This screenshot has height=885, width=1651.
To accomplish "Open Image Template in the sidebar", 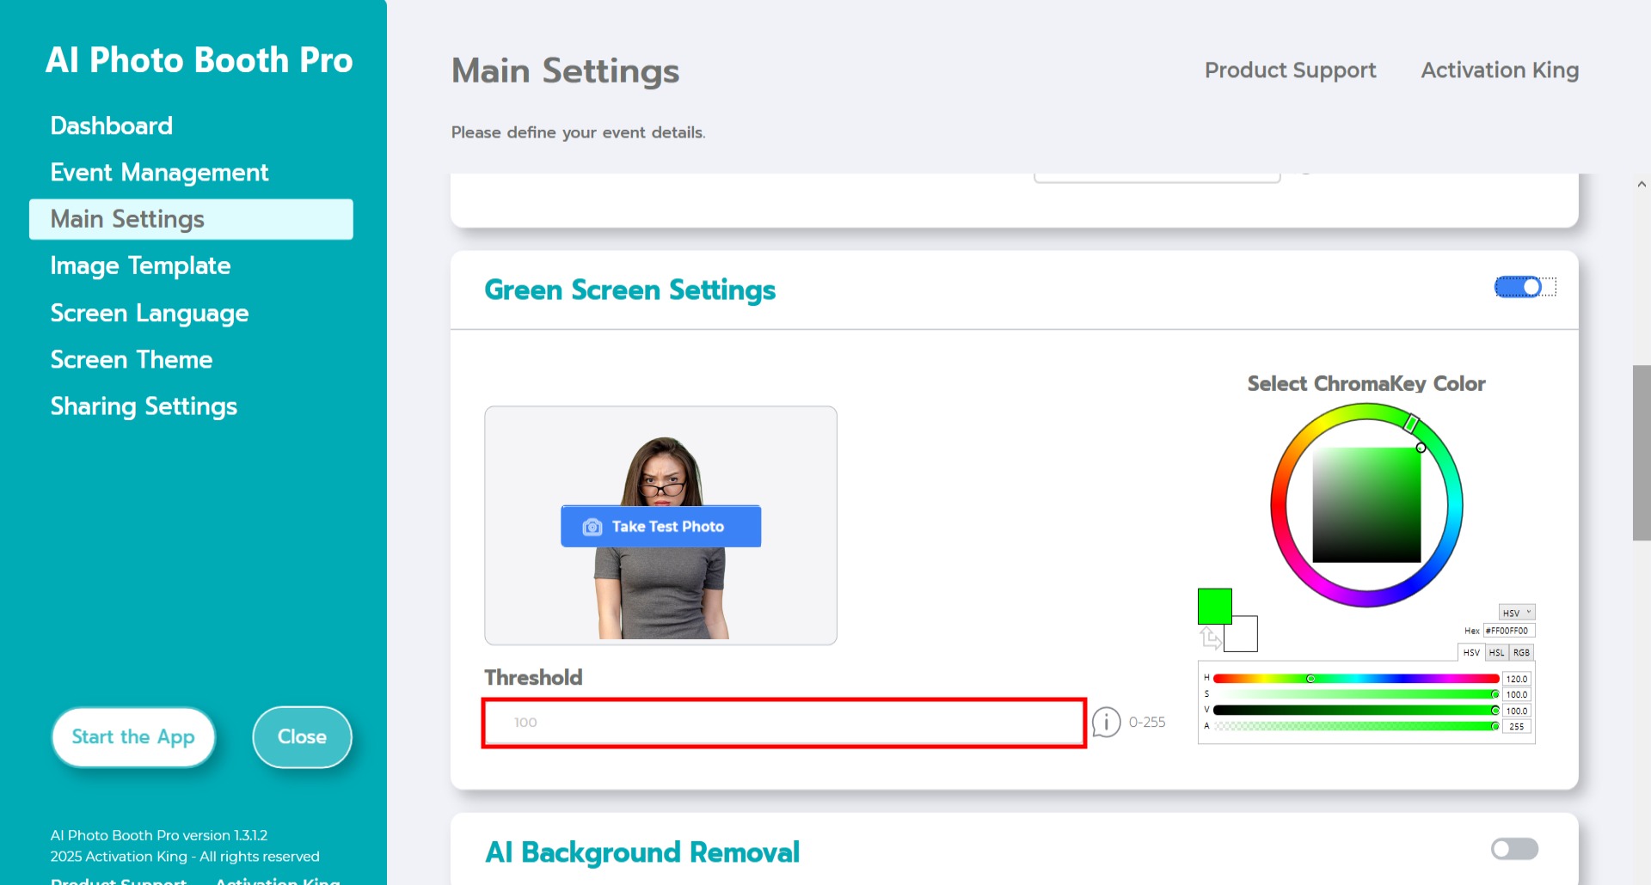I will (140, 265).
